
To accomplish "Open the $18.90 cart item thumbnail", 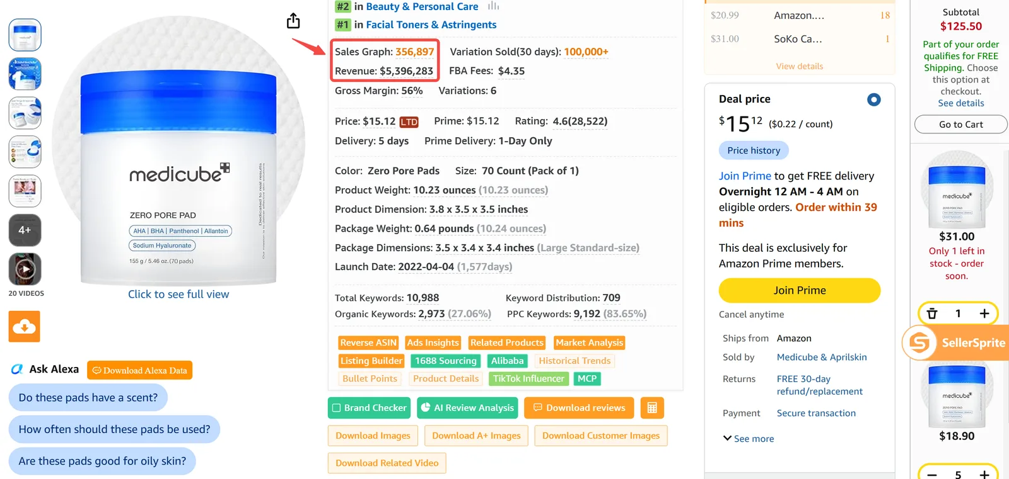I will pyautogui.click(x=957, y=395).
